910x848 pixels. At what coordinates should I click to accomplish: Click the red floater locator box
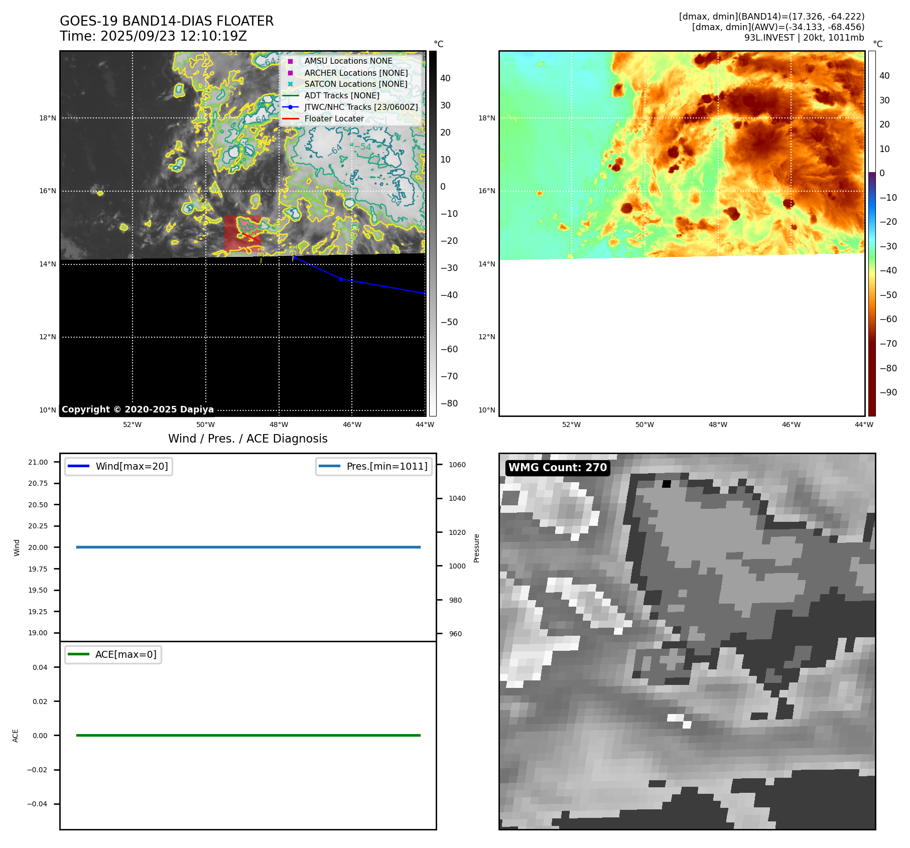242,233
